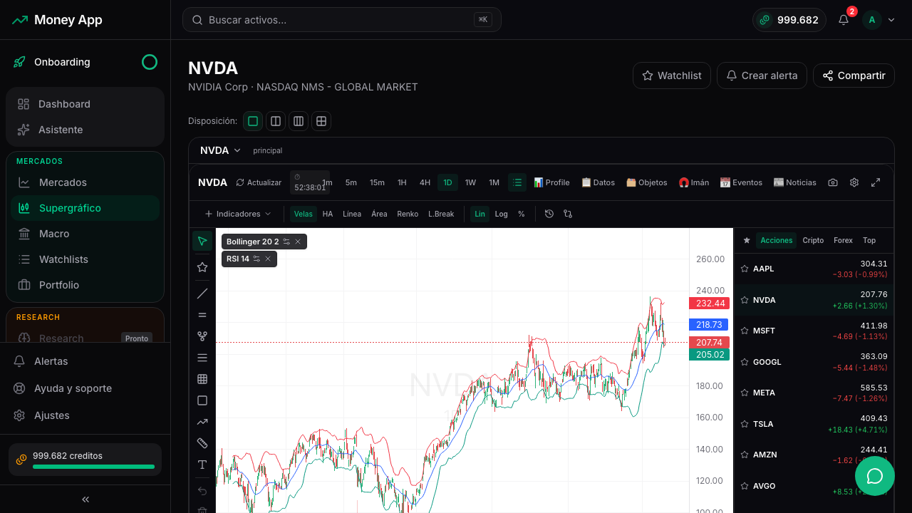The image size is (912, 513).
Task: Click the credits progress bar
Action: pos(93,467)
